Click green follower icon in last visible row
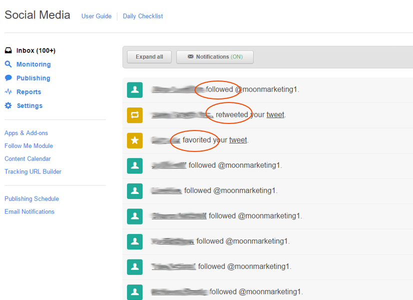The height and width of the screenshot is (300, 413). [135, 292]
